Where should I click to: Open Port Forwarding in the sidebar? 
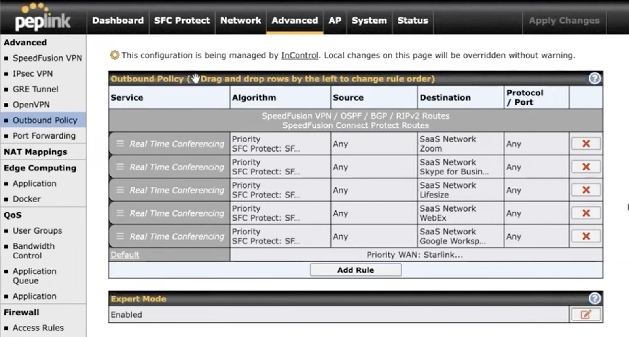(44, 136)
